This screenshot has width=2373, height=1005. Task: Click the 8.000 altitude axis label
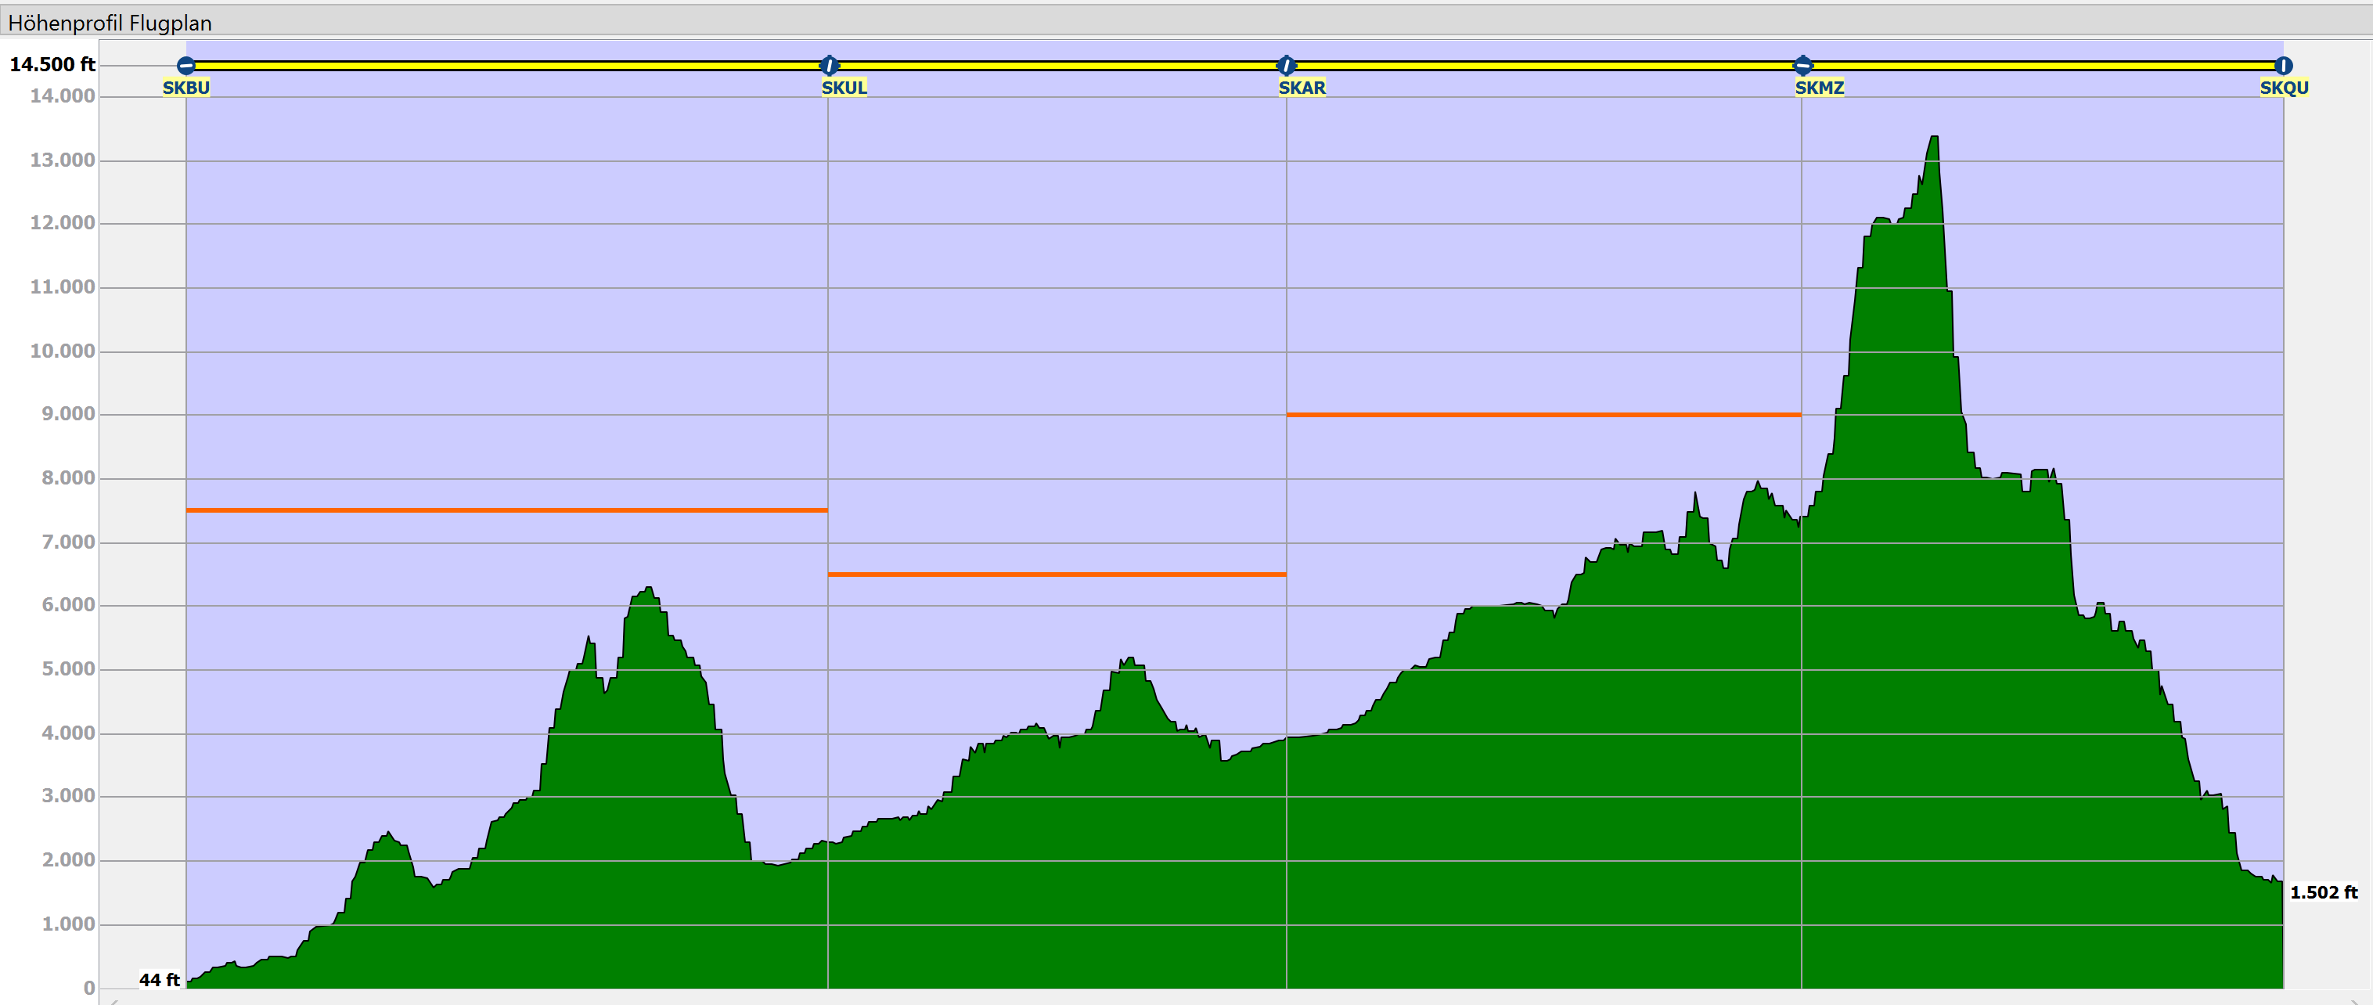click(x=68, y=478)
